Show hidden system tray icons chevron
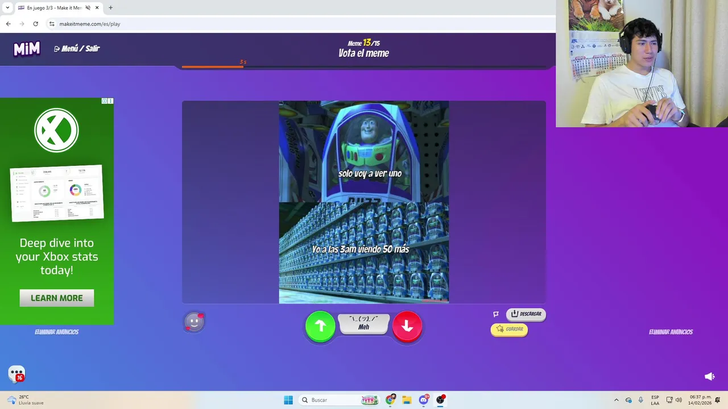This screenshot has height=409, width=728. pos(616,400)
